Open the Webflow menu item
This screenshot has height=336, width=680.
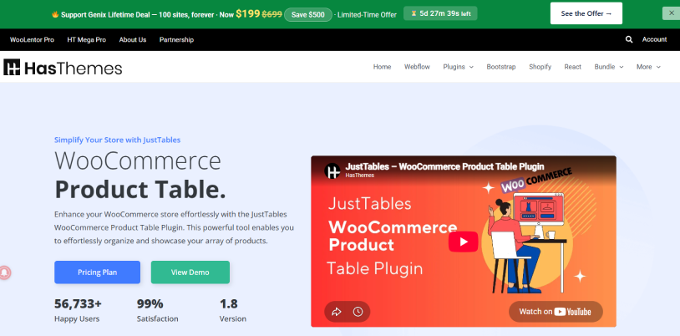(417, 67)
